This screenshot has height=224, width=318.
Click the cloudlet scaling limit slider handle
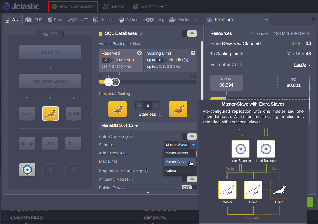(x=116, y=82)
